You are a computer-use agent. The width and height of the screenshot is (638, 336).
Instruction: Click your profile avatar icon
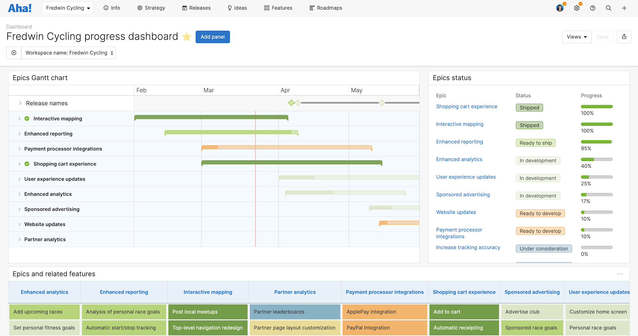tap(560, 8)
